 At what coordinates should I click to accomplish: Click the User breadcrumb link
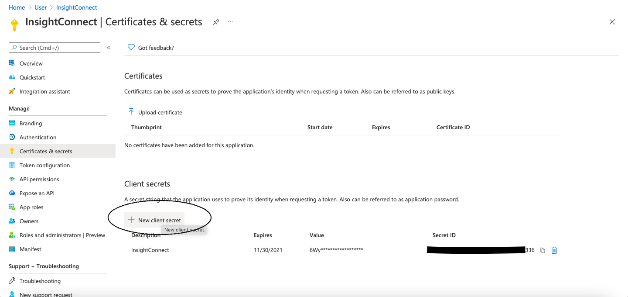[x=41, y=7]
